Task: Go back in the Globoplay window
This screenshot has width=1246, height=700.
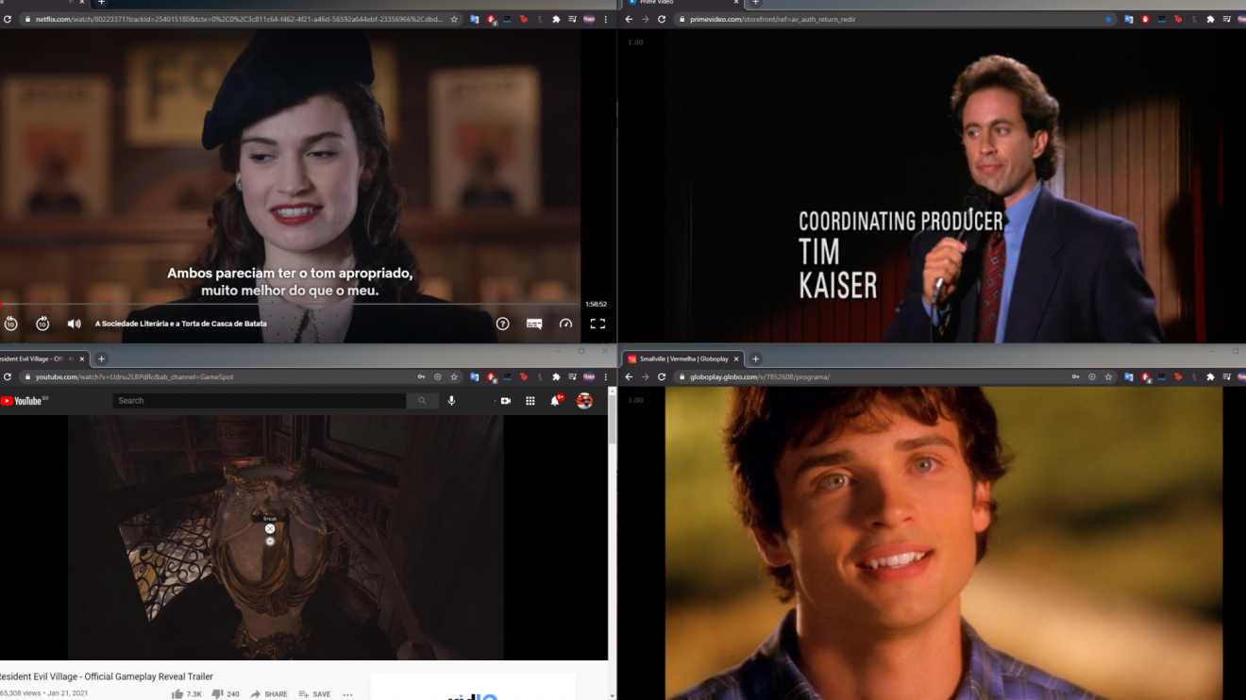Action: click(x=630, y=376)
